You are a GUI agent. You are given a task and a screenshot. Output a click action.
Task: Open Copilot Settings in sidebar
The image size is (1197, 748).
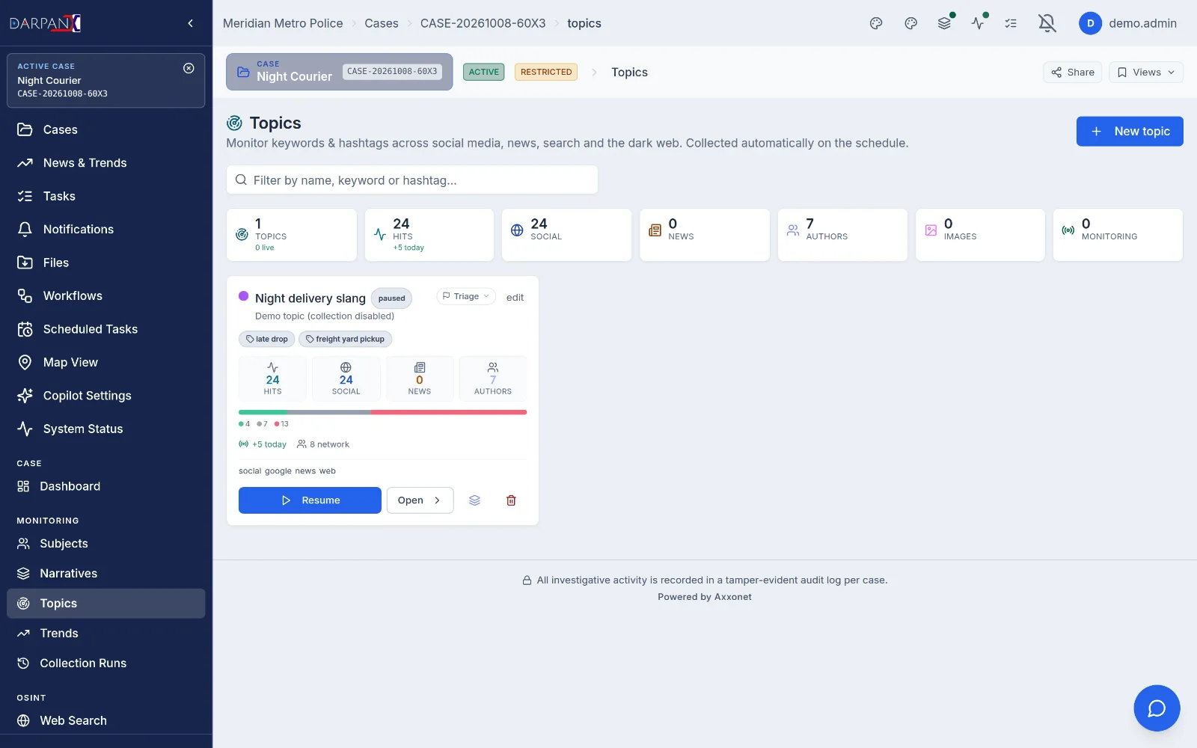[x=105, y=396]
